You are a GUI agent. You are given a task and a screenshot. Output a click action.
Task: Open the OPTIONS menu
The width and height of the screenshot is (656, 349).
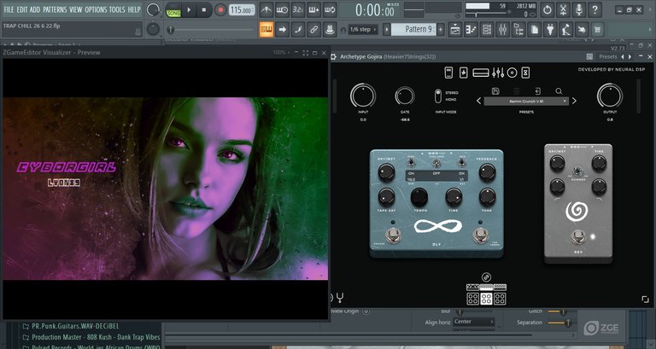(x=96, y=9)
